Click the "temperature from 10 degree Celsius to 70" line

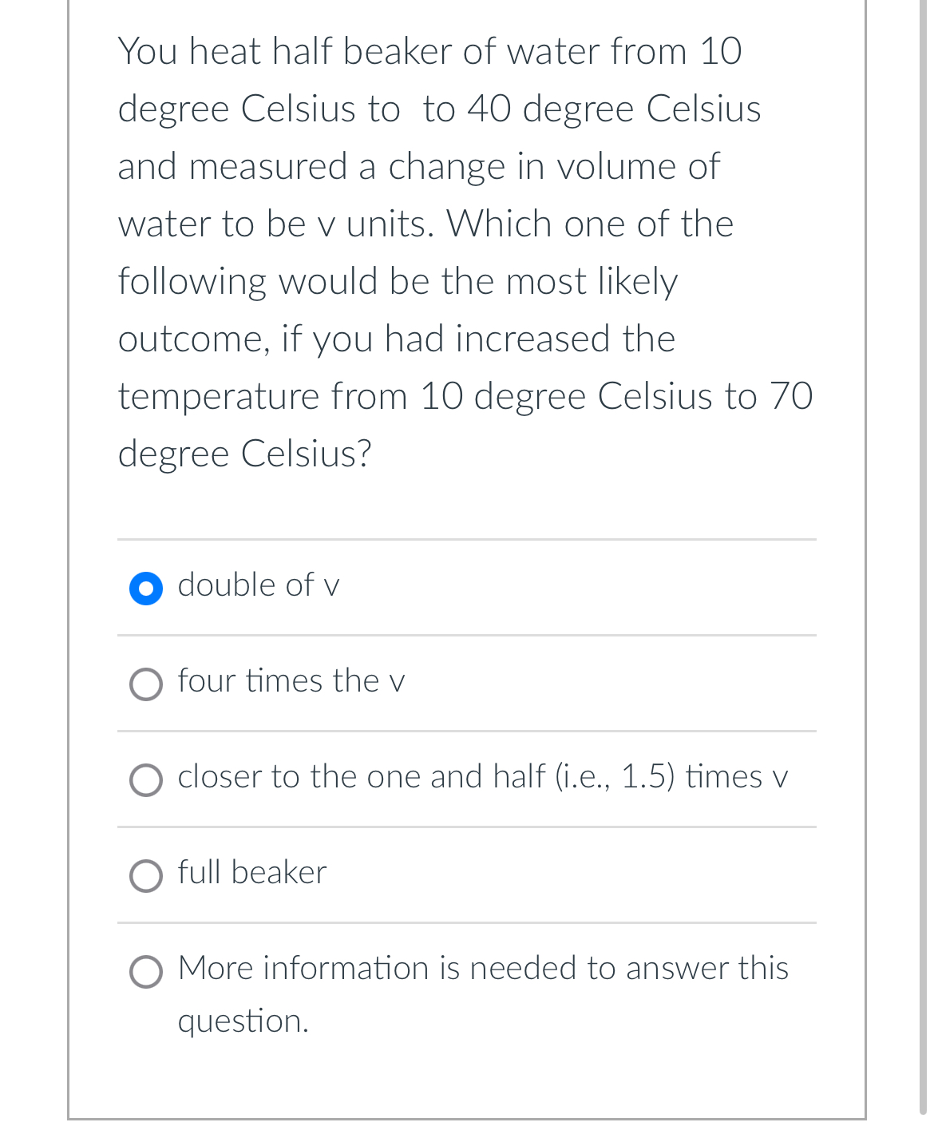point(466,396)
